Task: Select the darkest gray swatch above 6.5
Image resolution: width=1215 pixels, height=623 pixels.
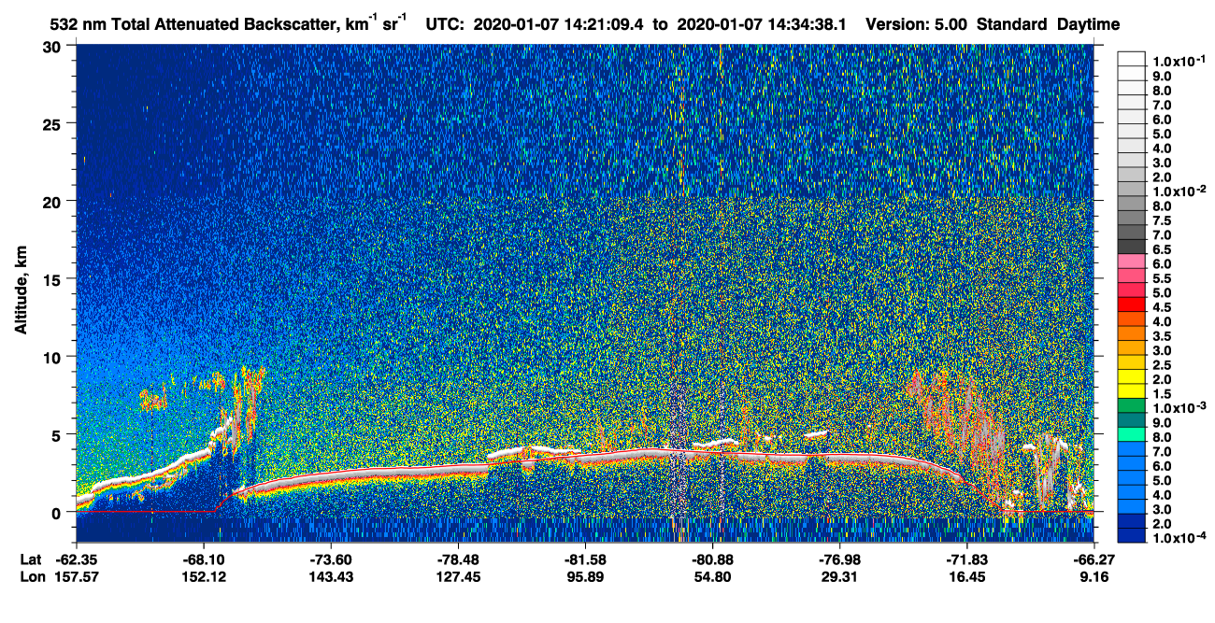Action: [1132, 247]
